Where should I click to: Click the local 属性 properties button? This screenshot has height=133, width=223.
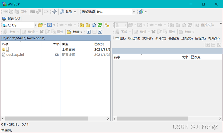point(57,32)
